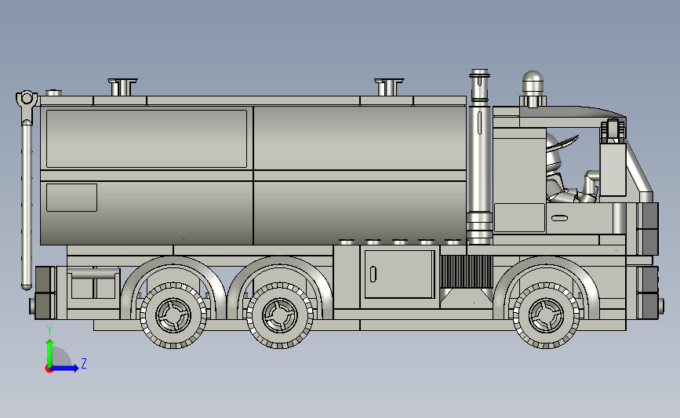Select the vertical exhaust stack behind the cab
Viewport: 680px width, 418px height.
tap(480, 156)
